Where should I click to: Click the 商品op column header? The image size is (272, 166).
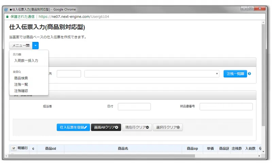click(x=192, y=148)
